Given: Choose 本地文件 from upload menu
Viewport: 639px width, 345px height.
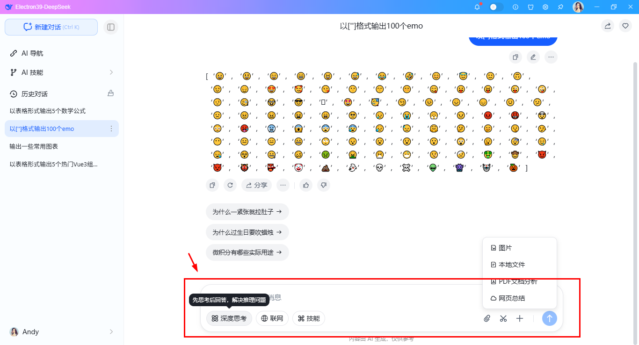Looking at the screenshot, I should (x=520, y=265).
